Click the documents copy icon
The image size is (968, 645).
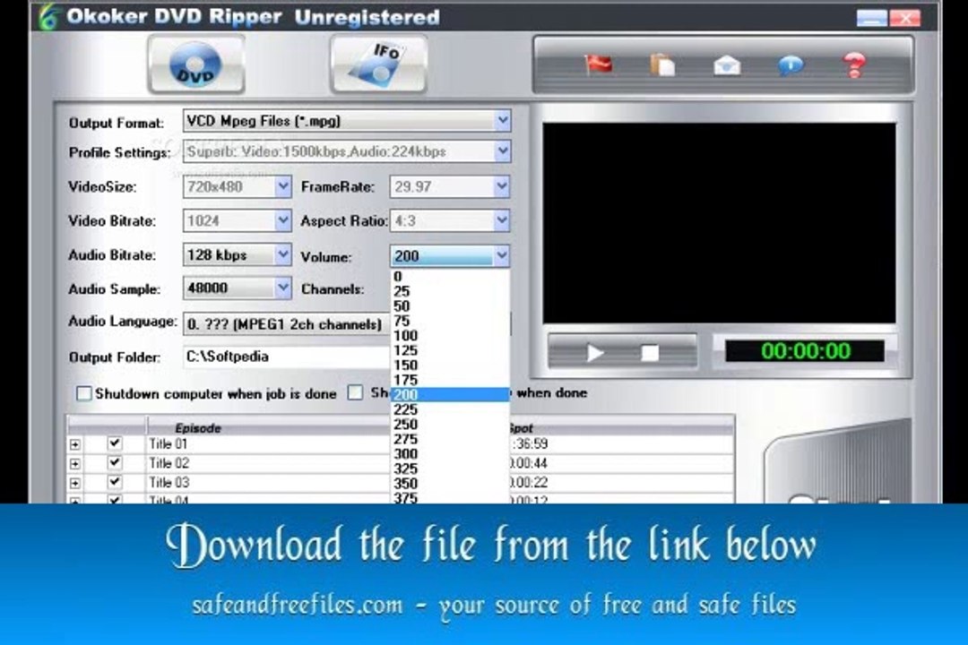coord(661,64)
